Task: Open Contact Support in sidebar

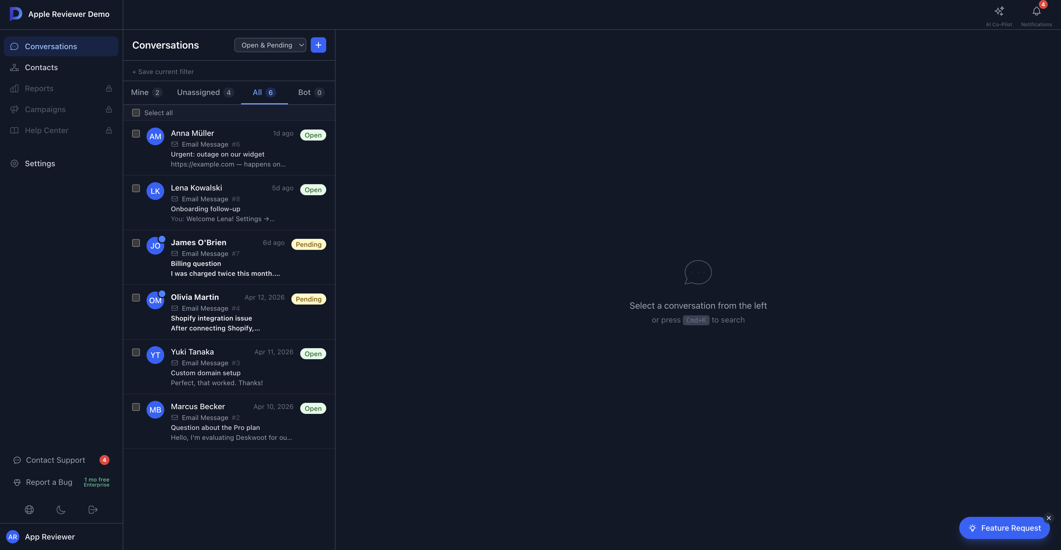Action: coord(55,460)
